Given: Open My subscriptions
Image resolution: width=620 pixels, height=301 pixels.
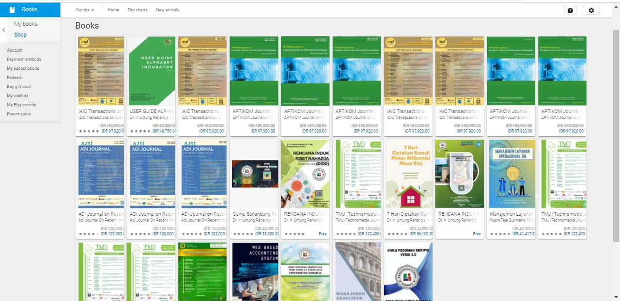Looking at the screenshot, I should (23, 69).
